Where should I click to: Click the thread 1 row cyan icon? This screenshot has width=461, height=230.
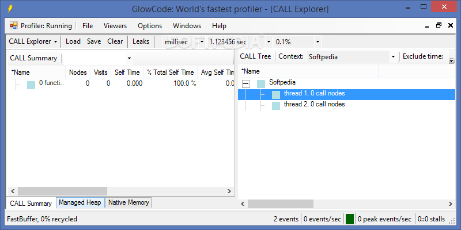point(276,95)
